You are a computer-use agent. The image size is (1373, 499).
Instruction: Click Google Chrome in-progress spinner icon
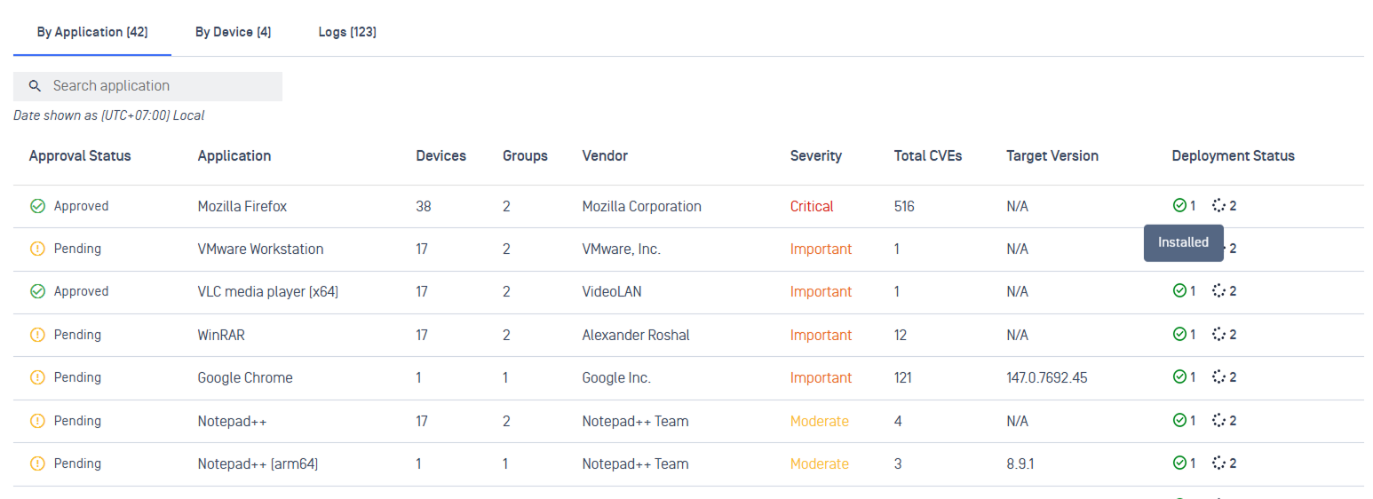coord(1218,376)
